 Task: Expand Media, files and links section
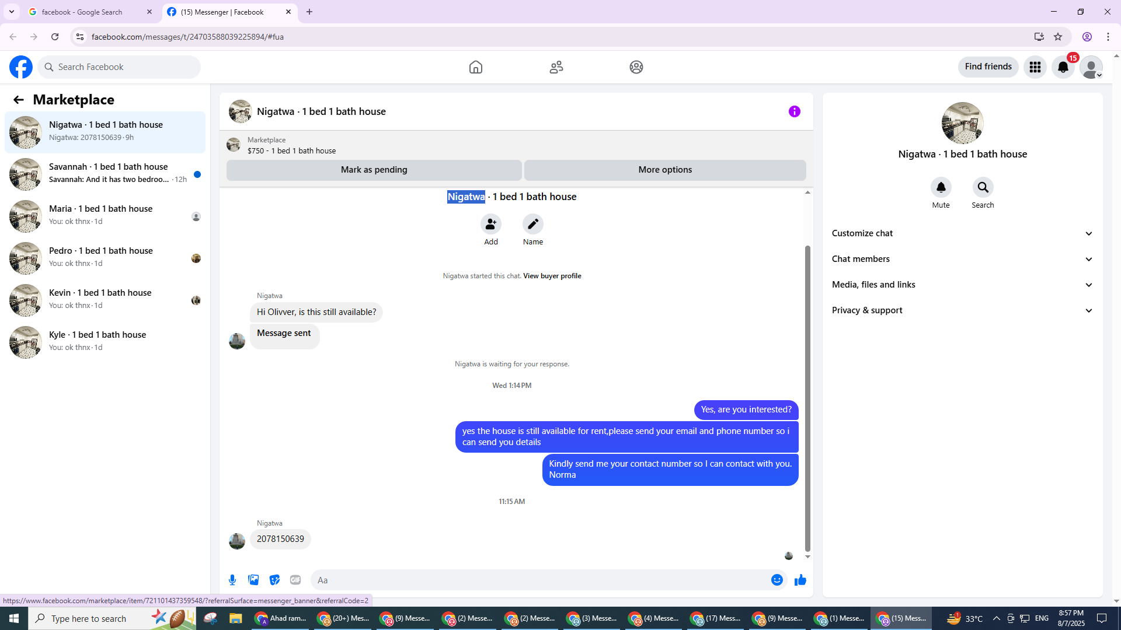pos(963,285)
